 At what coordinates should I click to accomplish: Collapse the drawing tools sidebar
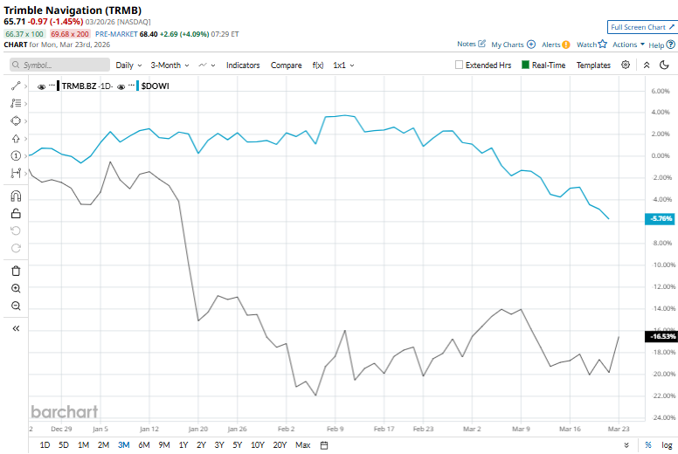click(x=16, y=329)
